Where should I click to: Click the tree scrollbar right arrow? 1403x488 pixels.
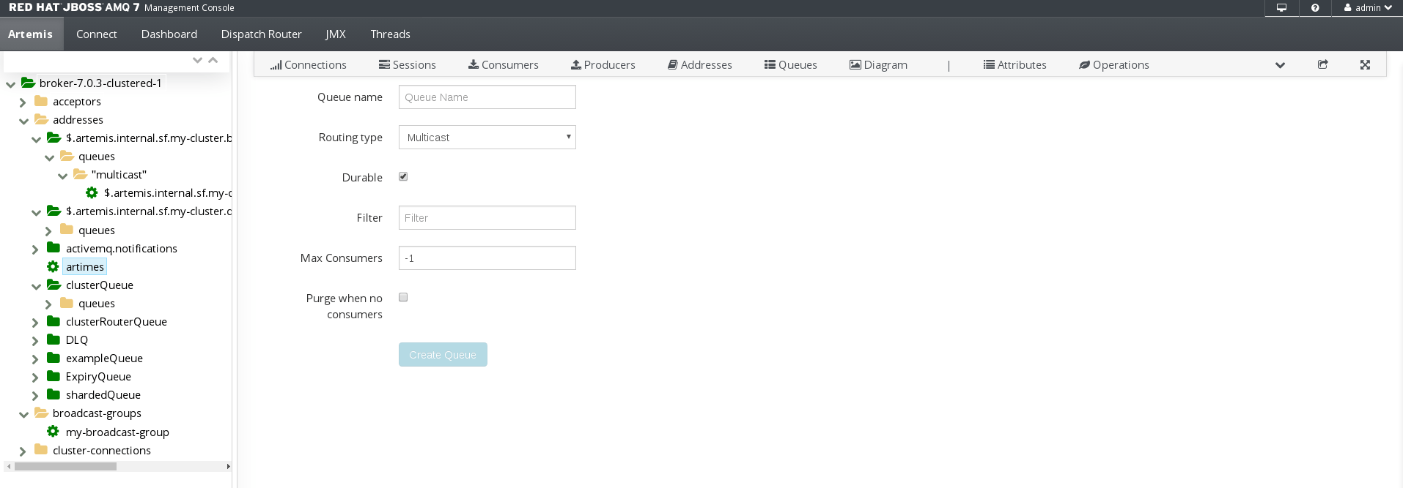pos(228,466)
